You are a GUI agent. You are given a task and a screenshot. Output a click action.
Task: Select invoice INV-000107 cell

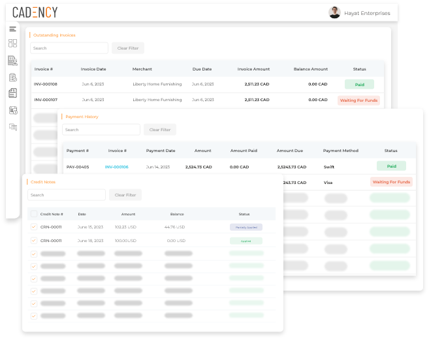tap(46, 100)
